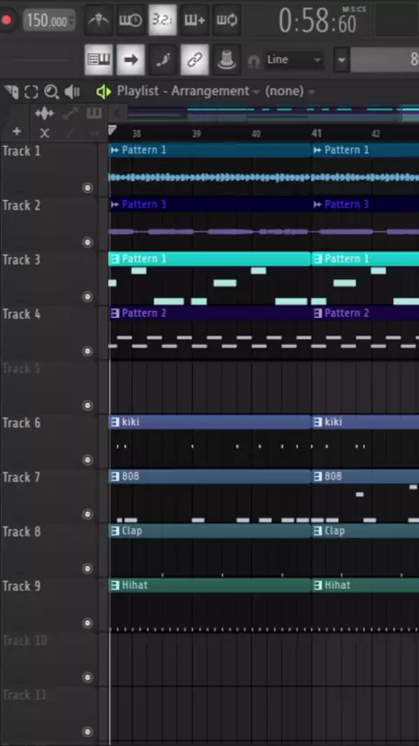Open clip menu icon of 808 clip at bar 41
Viewport: 419px width, 746px height.
318,476
